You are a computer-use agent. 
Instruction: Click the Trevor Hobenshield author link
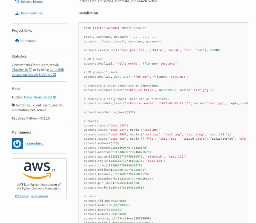tap(38, 97)
